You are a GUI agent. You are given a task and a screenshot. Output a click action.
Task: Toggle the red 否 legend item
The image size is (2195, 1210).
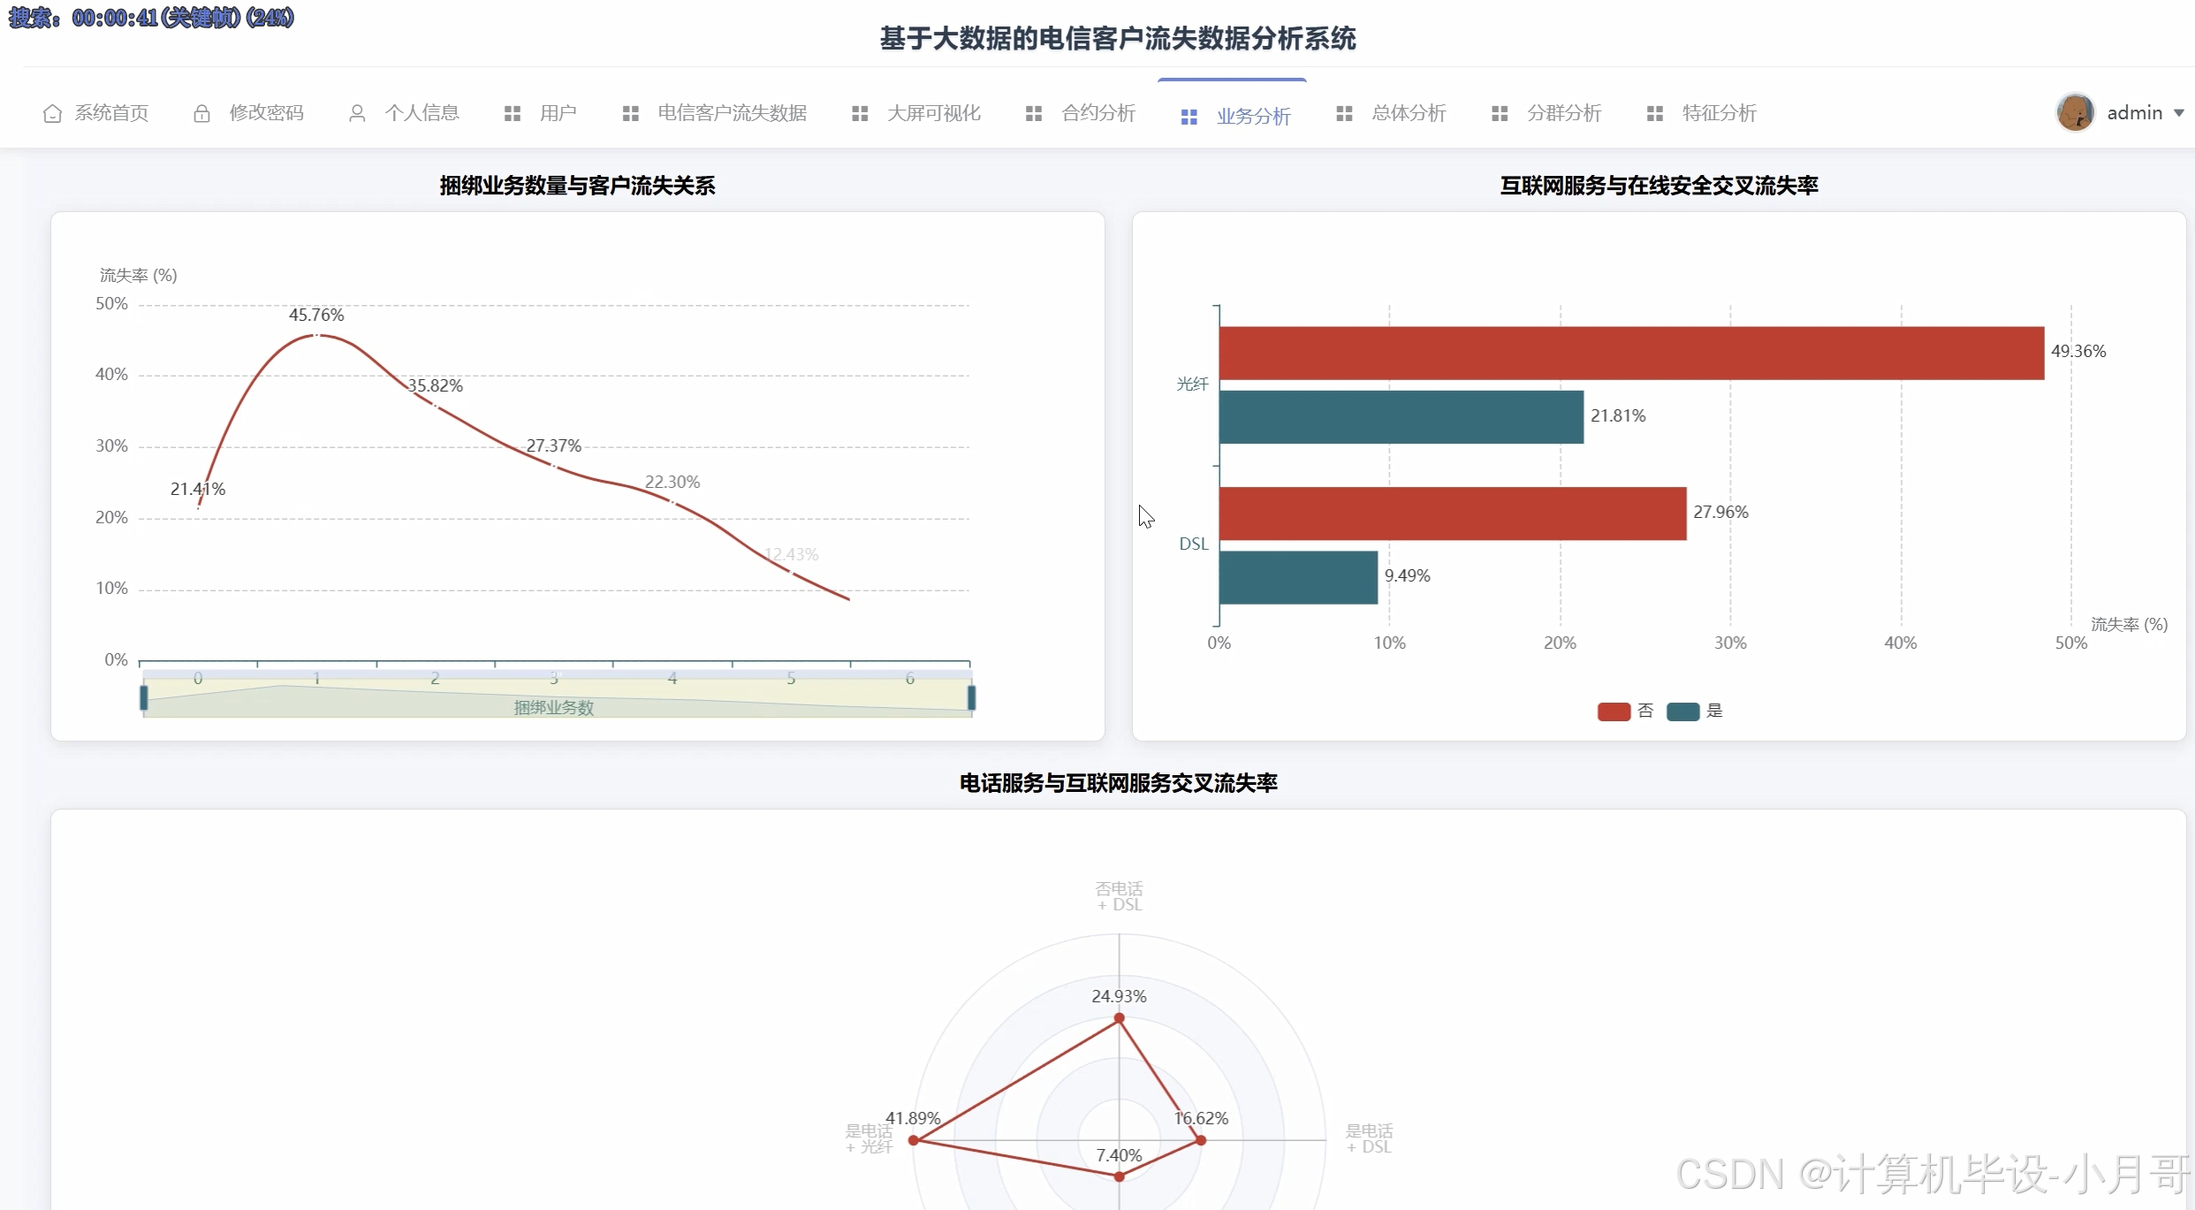[1624, 712]
